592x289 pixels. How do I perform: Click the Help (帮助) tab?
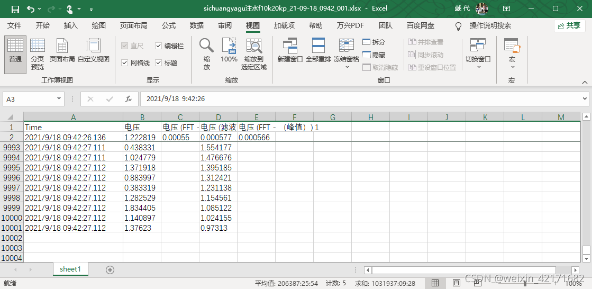click(x=316, y=26)
